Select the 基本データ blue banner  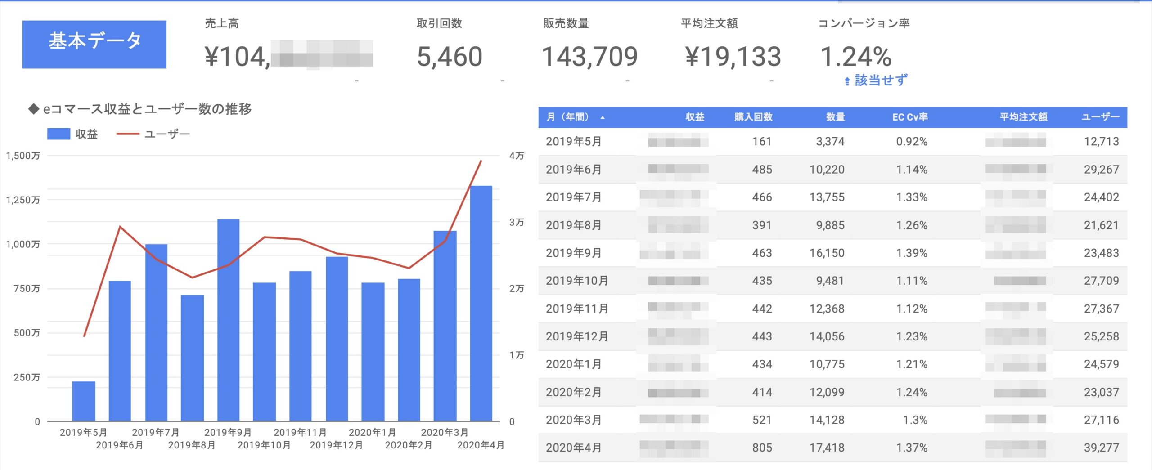(94, 44)
